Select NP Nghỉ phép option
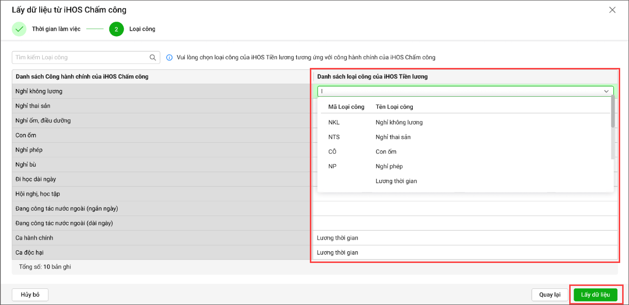Viewport: 629px width, 305px height. tap(464, 166)
